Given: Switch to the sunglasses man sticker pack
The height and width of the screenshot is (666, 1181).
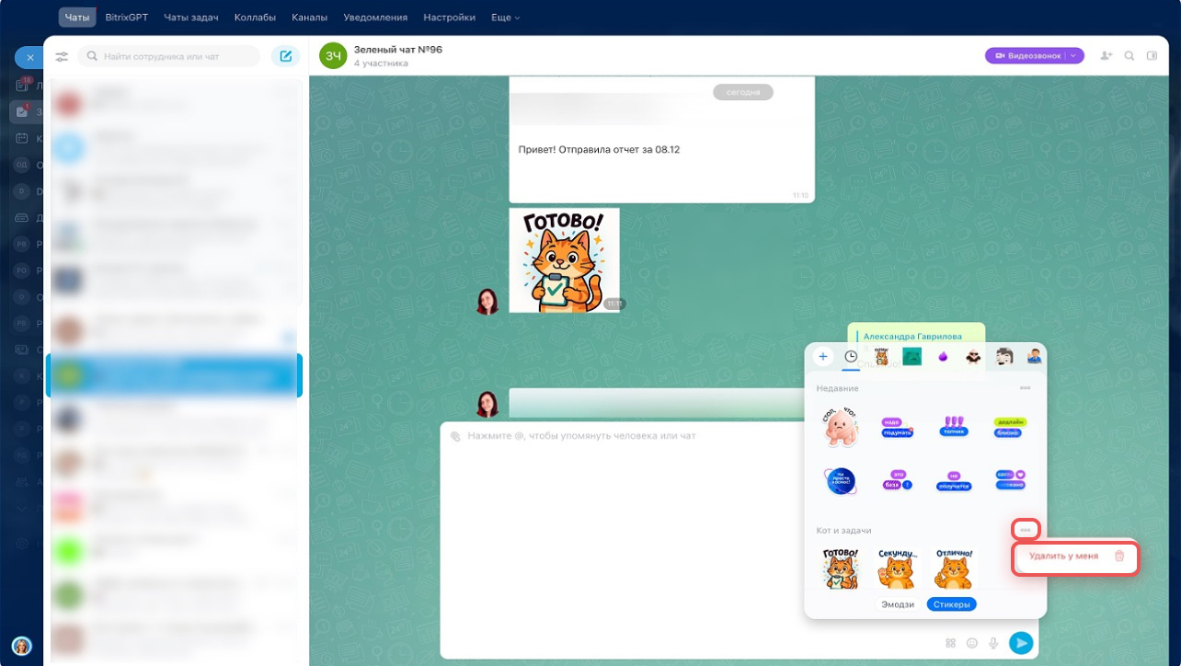Looking at the screenshot, I should [x=974, y=357].
